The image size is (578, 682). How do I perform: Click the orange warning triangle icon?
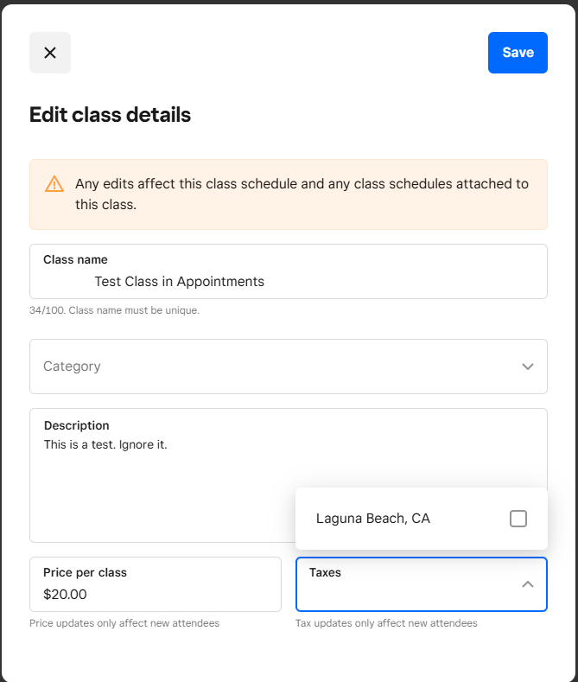pyautogui.click(x=54, y=184)
